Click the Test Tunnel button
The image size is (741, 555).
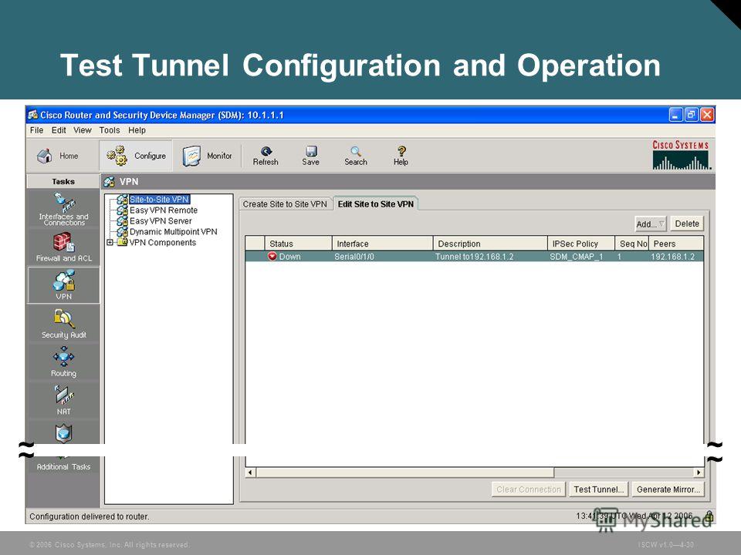click(599, 489)
